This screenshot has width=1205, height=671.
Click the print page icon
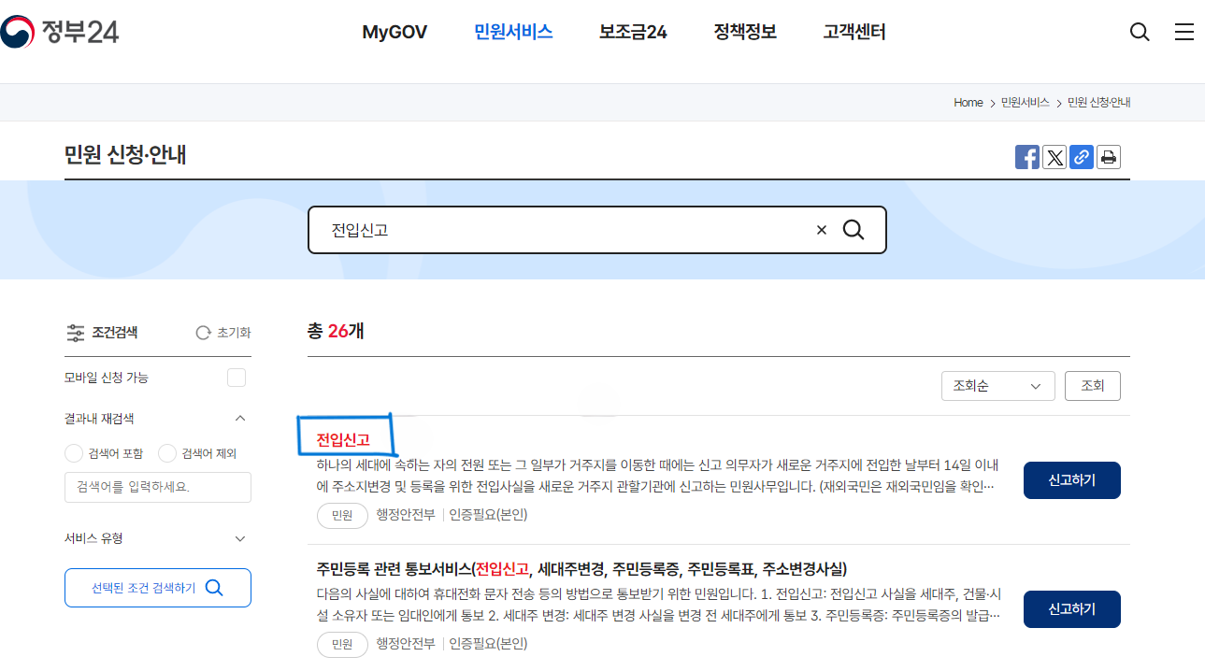[1109, 157]
